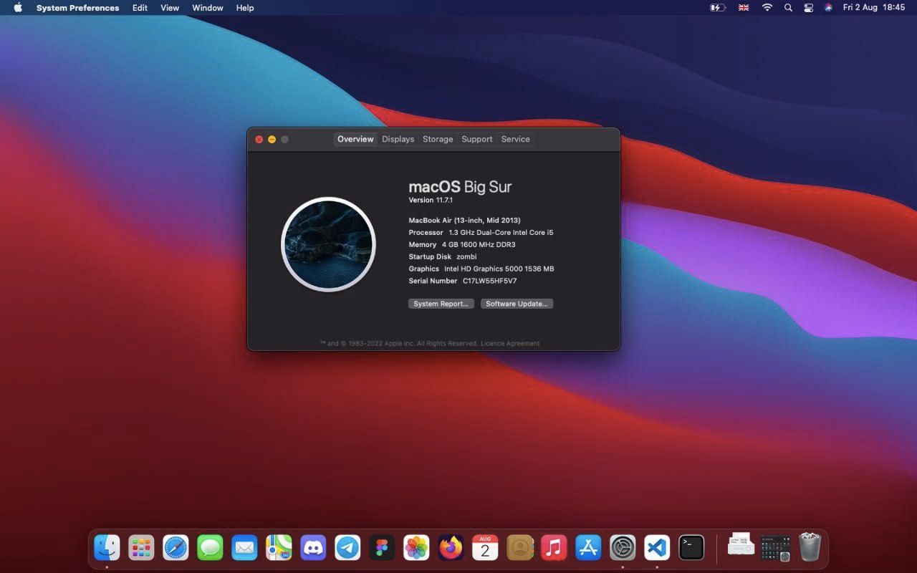This screenshot has height=573, width=917.
Task: Open the Help menu
Action: click(245, 8)
